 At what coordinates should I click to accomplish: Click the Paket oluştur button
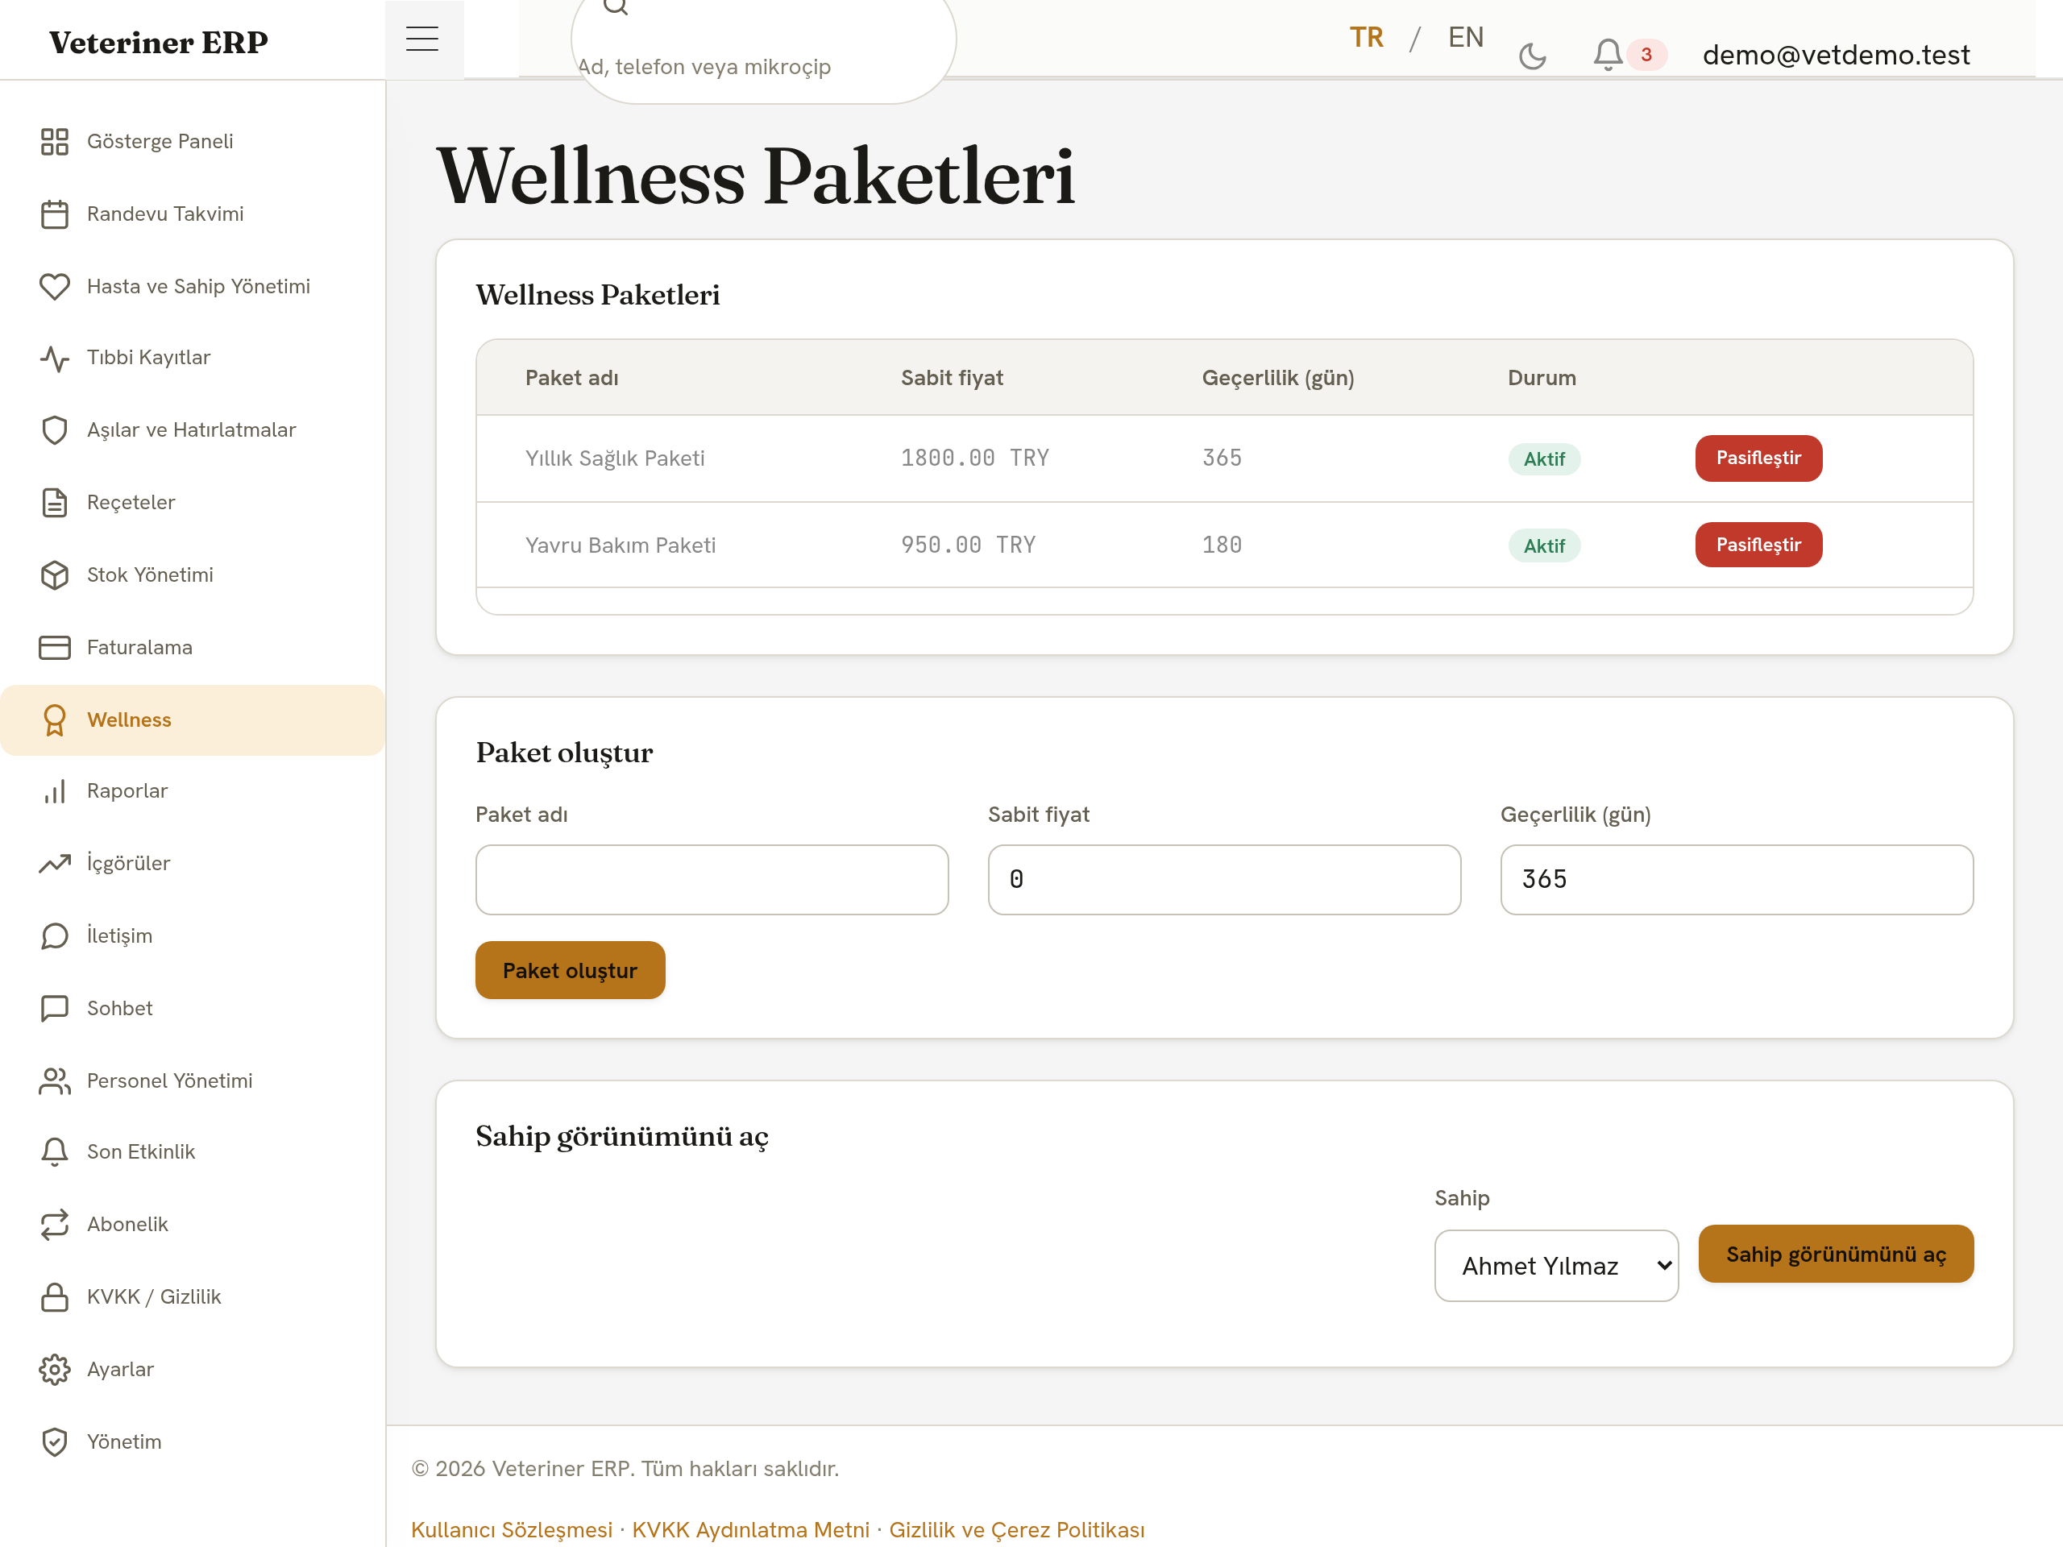(x=570, y=970)
